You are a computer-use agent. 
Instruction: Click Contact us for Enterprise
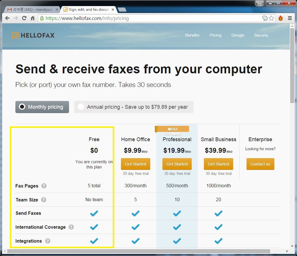coord(260,164)
